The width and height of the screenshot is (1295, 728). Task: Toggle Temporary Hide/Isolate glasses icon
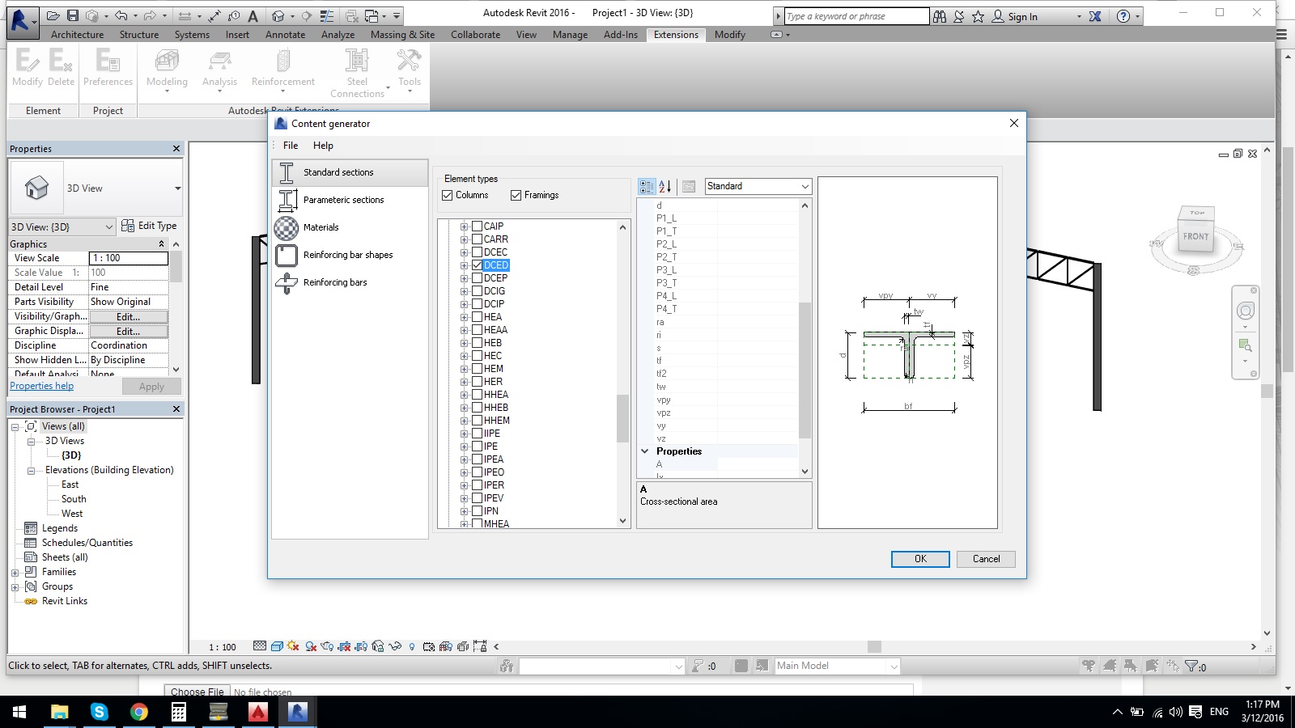[x=394, y=647]
